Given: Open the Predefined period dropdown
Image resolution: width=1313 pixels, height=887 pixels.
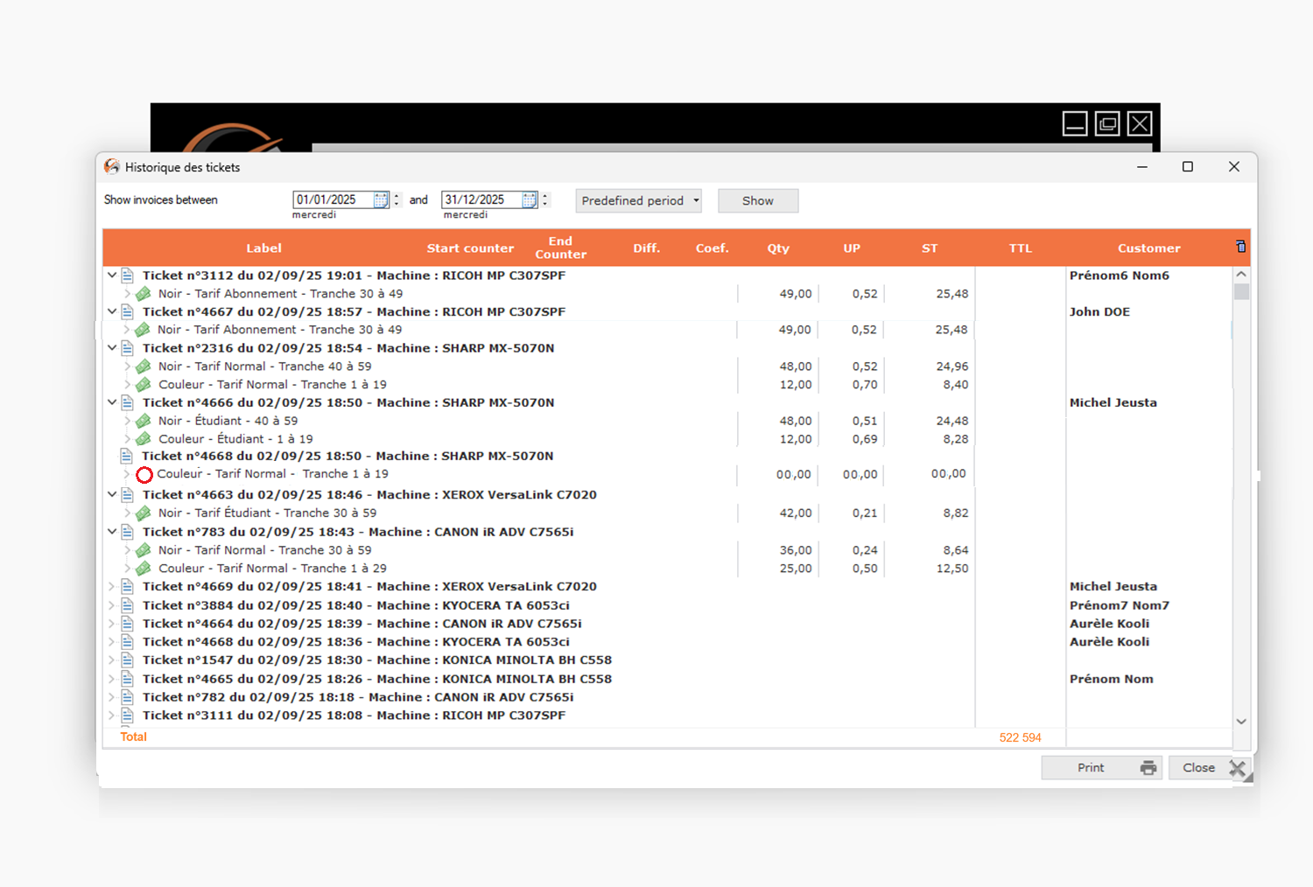Looking at the screenshot, I should (x=639, y=200).
